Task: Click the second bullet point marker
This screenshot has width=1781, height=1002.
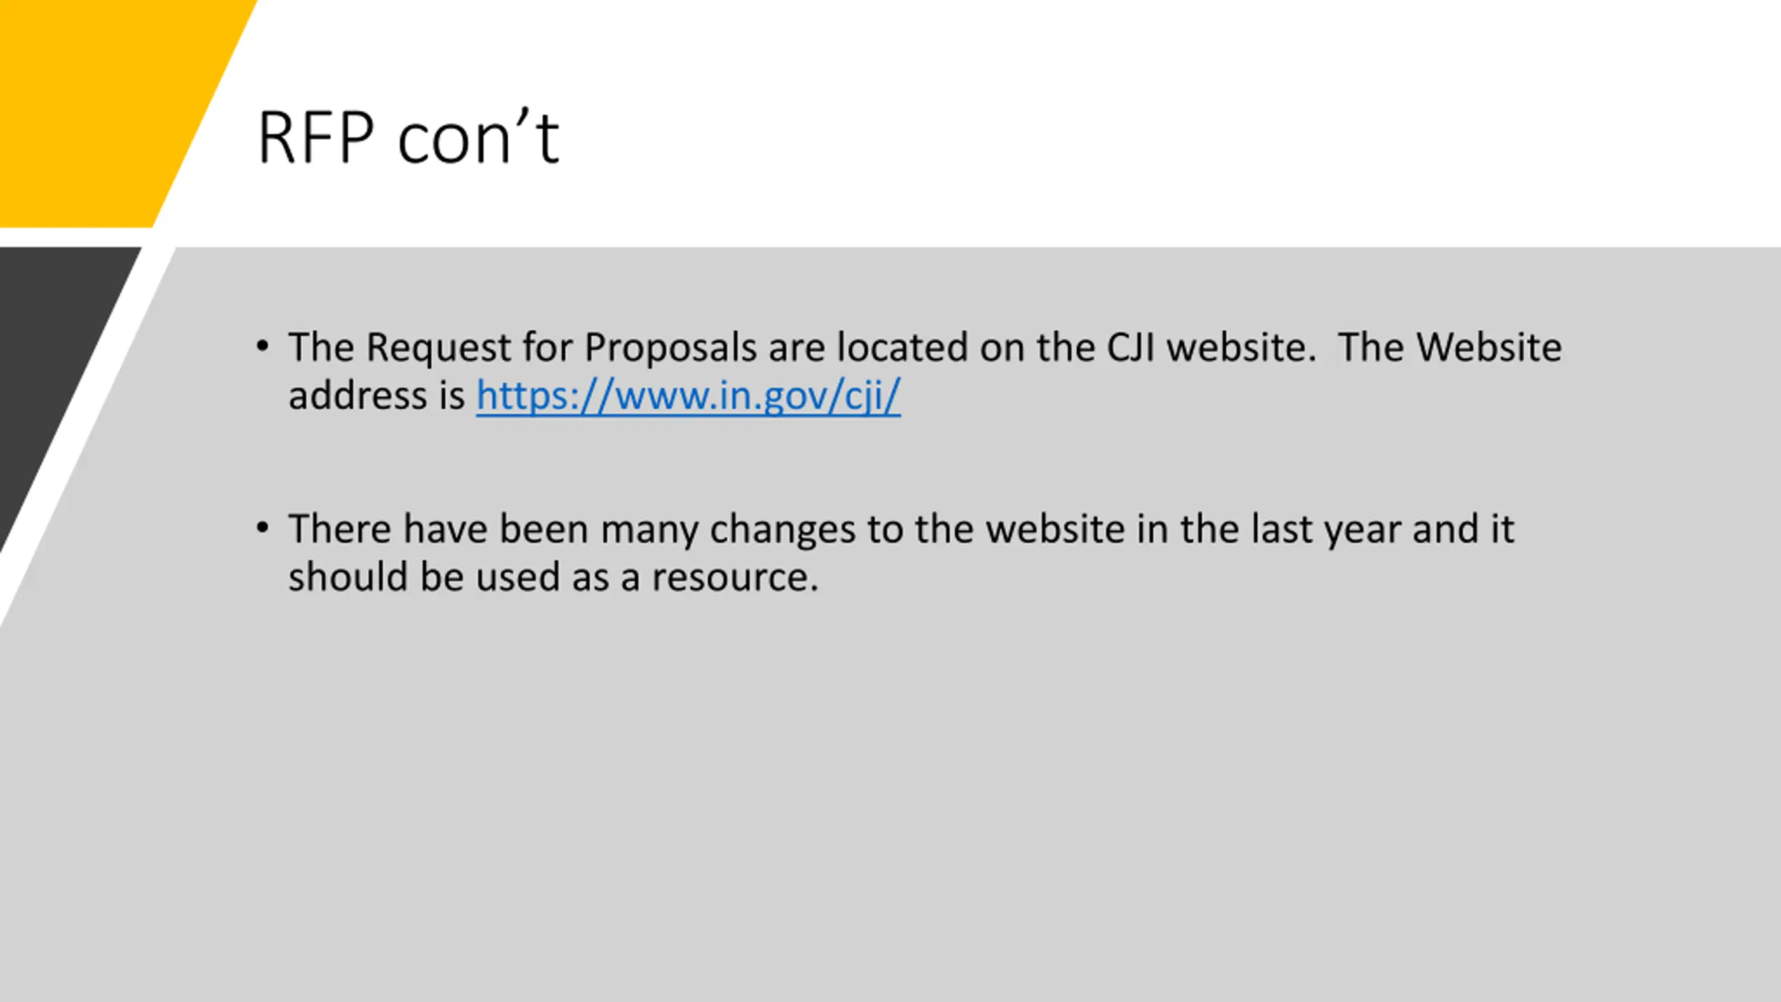Action: point(262,527)
